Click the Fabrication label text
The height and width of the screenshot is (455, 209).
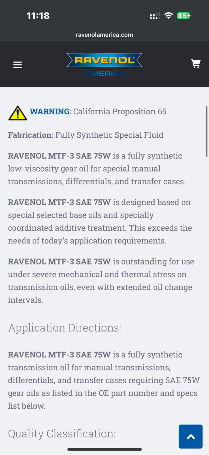click(31, 135)
